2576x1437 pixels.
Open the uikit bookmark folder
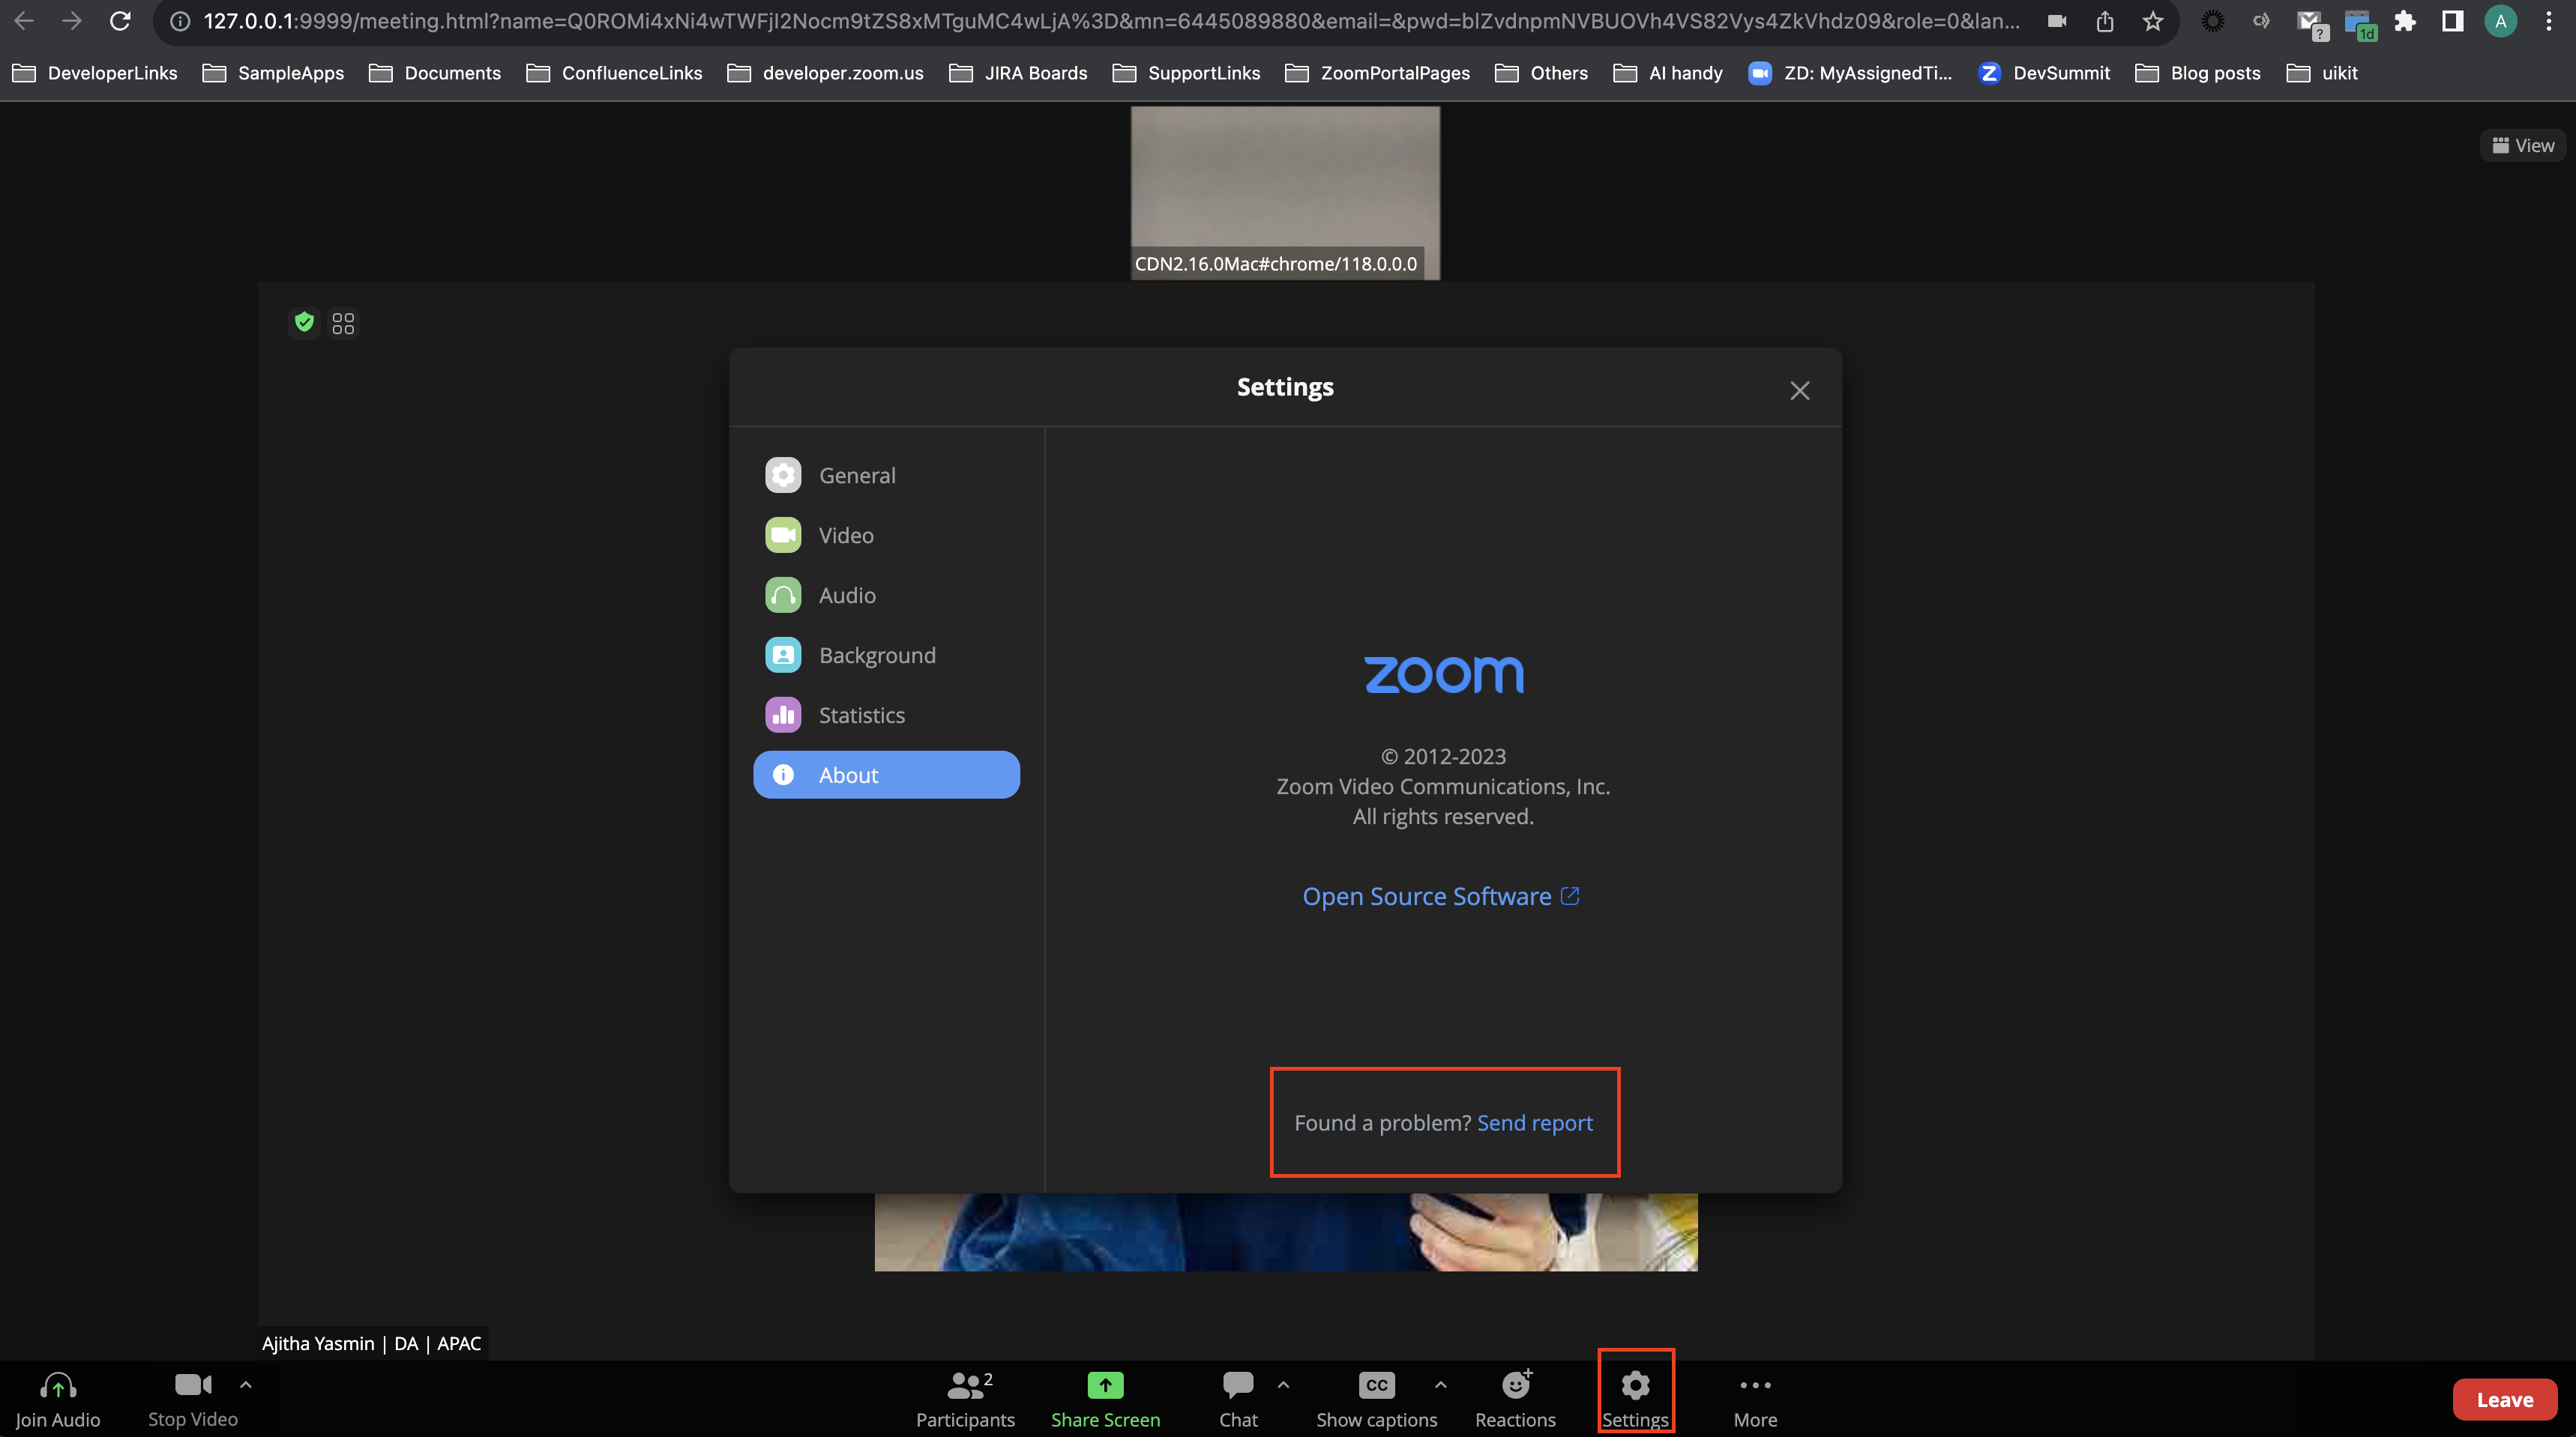click(x=2322, y=73)
